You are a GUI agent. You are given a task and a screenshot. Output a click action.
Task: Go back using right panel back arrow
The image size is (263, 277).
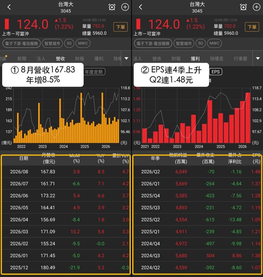click(x=140, y=7)
